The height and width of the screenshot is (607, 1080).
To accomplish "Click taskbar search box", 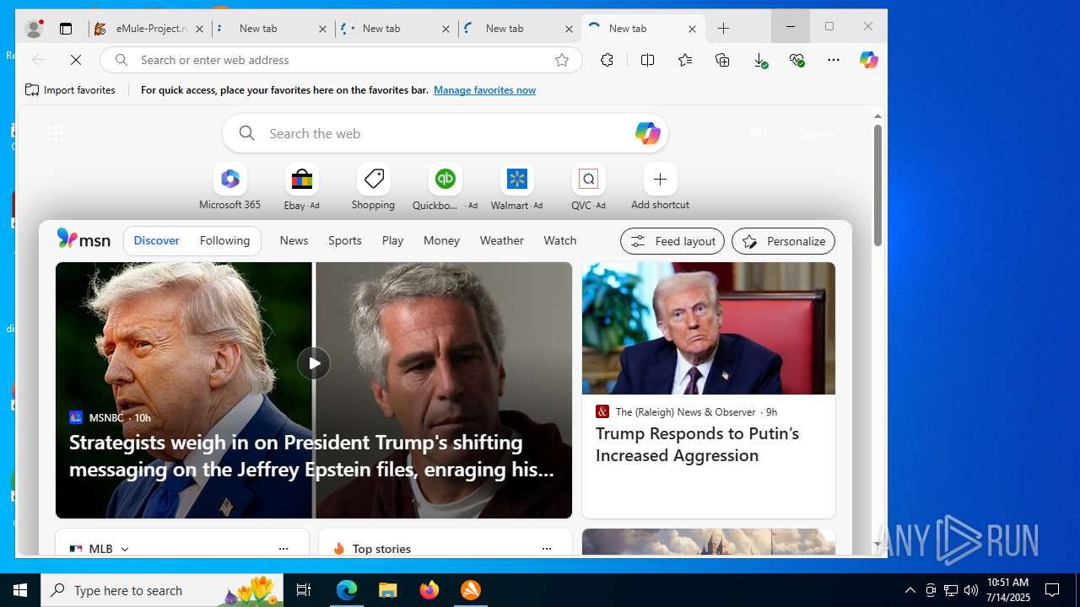I will (162, 590).
